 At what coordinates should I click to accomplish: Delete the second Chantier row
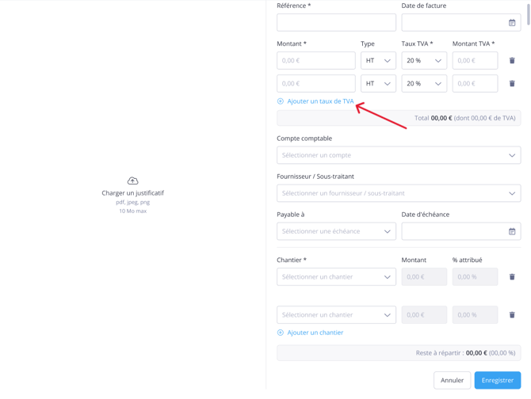512,315
